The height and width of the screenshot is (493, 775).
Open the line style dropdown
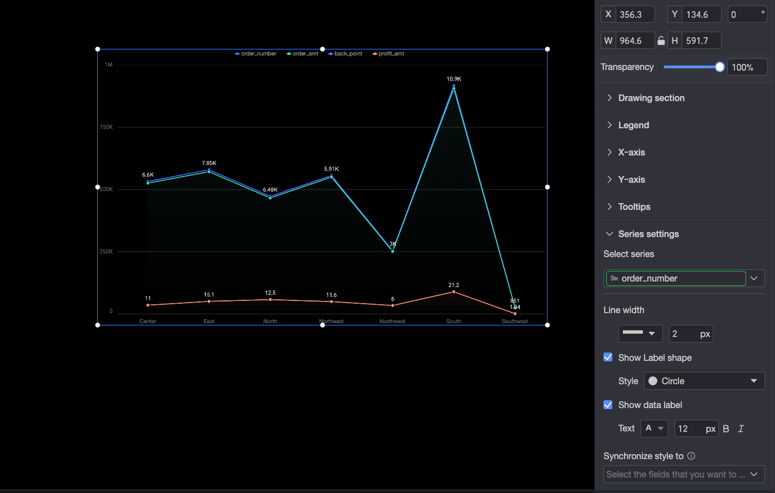[x=640, y=334]
